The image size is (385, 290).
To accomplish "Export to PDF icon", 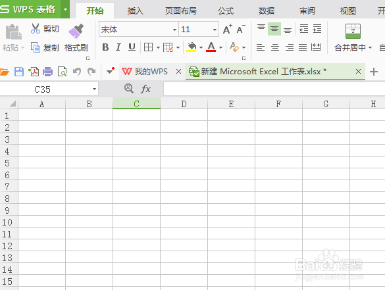I will click(34, 72).
